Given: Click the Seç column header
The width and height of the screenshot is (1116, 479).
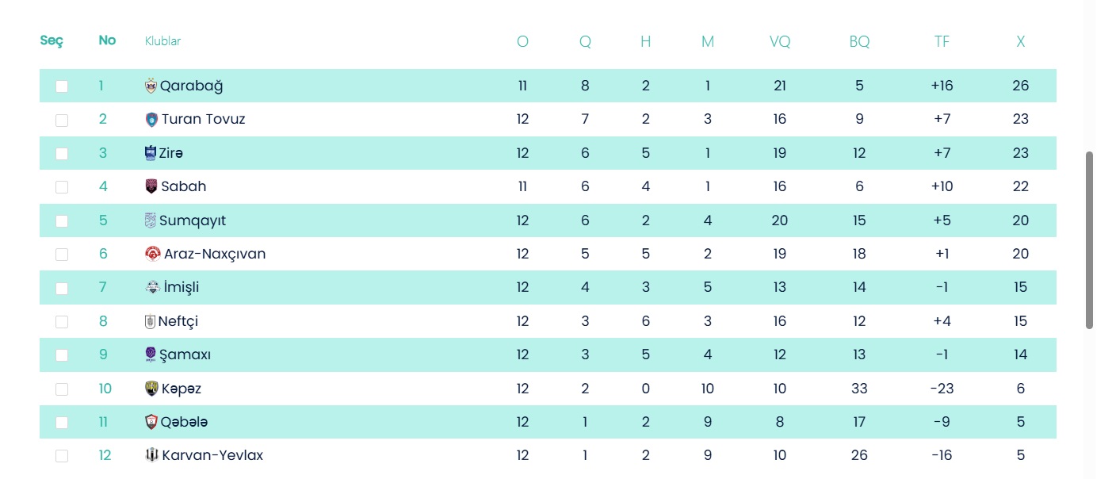Looking at the screenshot, I should 52,41.
